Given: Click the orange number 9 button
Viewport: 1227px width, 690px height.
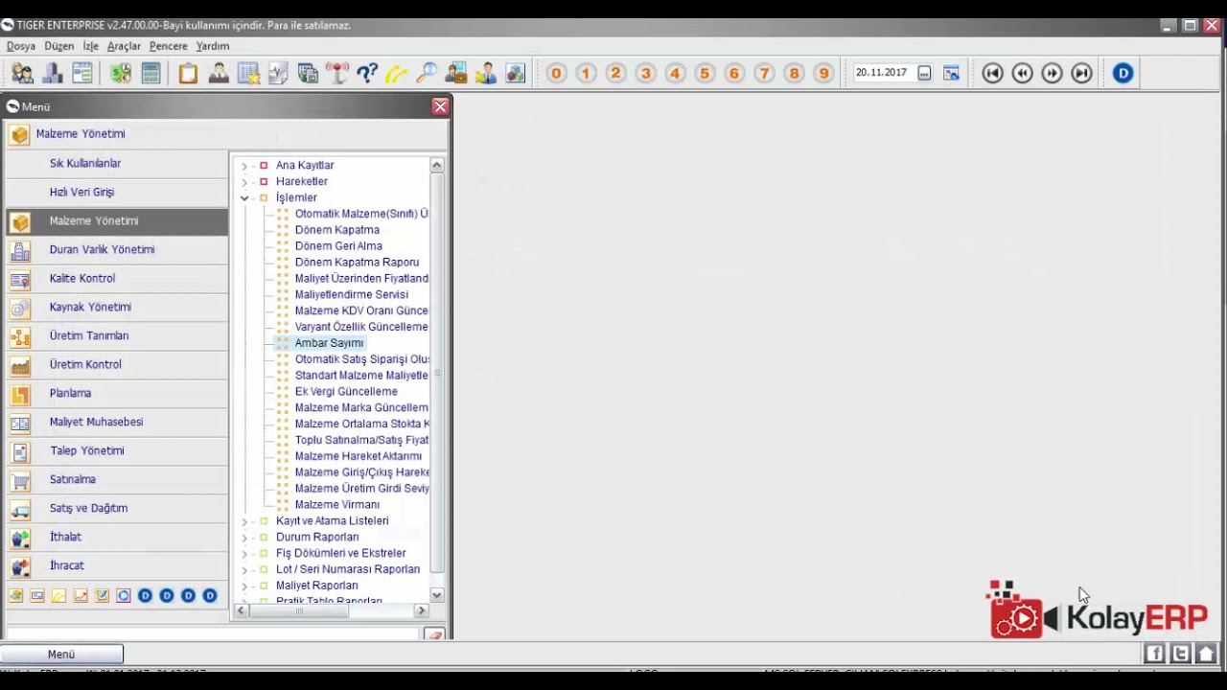Looking at the screenshot, I should [x=823, y=73].
